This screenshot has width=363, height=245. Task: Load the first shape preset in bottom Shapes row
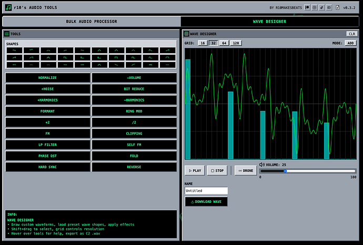tap(14, 65)
